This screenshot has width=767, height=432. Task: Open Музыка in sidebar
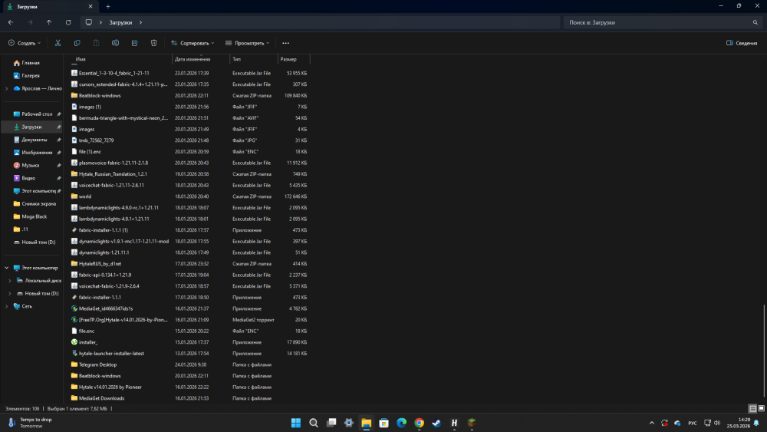[31, 166]
